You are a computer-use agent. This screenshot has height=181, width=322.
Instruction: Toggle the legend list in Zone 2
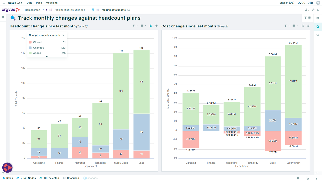303,26
